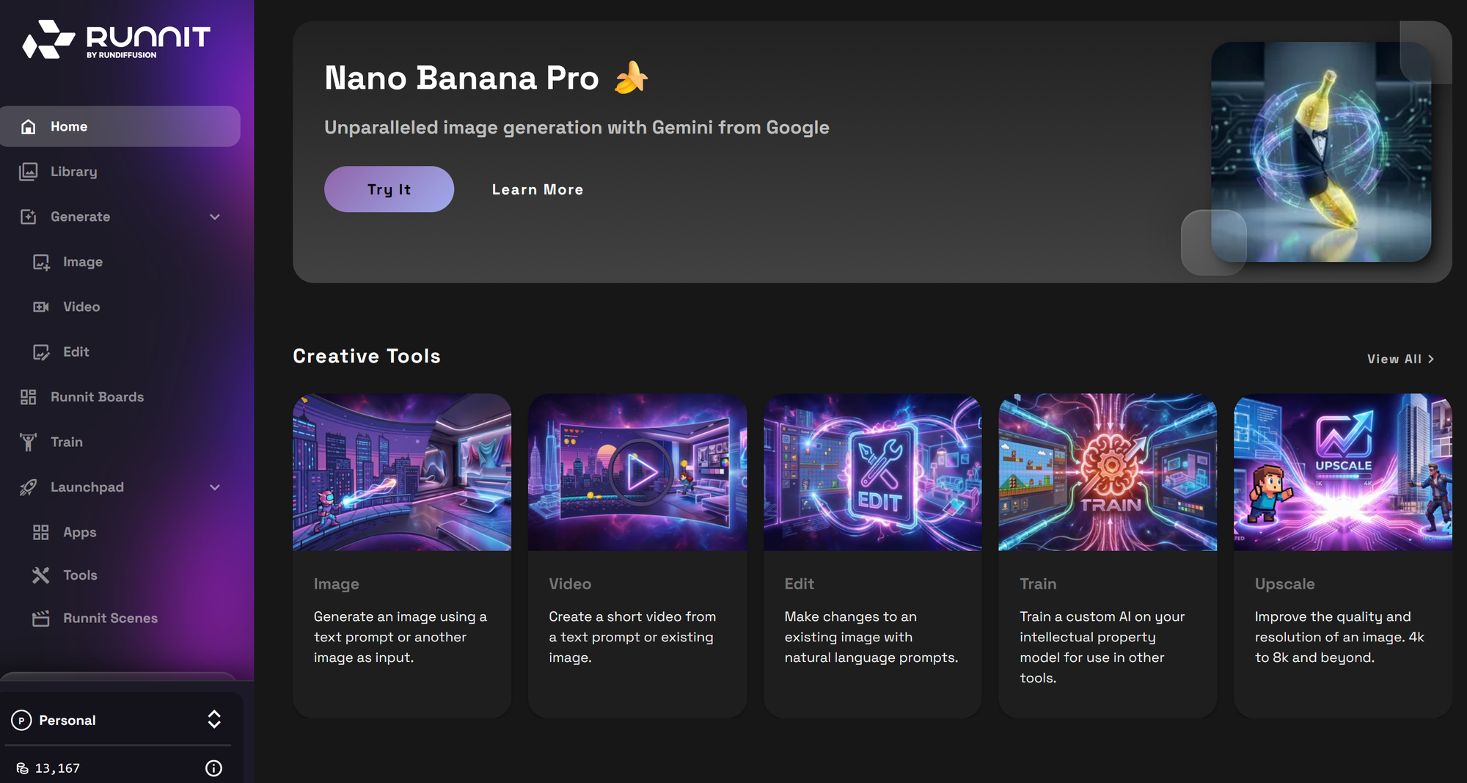Go to the Home menu item
1467x783 pixels.
(69, 127)
